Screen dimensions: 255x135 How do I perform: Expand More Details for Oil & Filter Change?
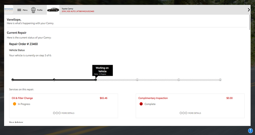[x=63, y=113]
